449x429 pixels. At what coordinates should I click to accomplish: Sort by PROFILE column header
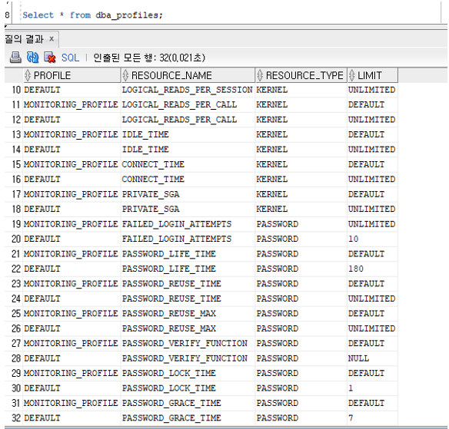72,75
